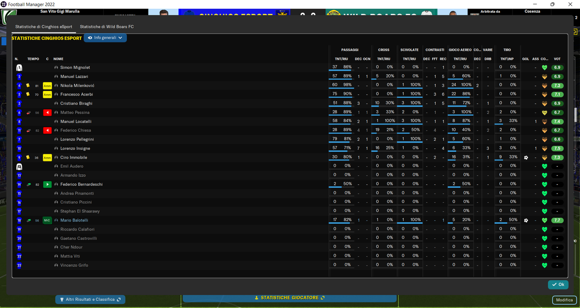580x308 pixels.
Task: Open Gaetano Castrovilli player name
Action: click(x=78, y=238)
